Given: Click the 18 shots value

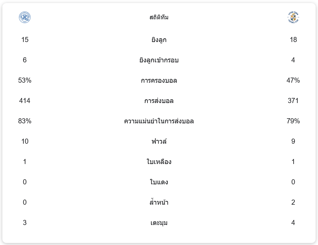Looking at the screenshot, I should coord(293,40).
